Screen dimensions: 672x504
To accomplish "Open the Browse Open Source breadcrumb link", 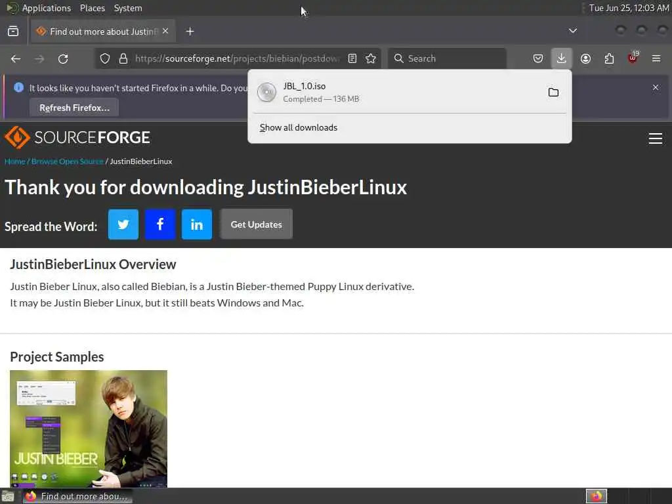I will click(68, 161).
